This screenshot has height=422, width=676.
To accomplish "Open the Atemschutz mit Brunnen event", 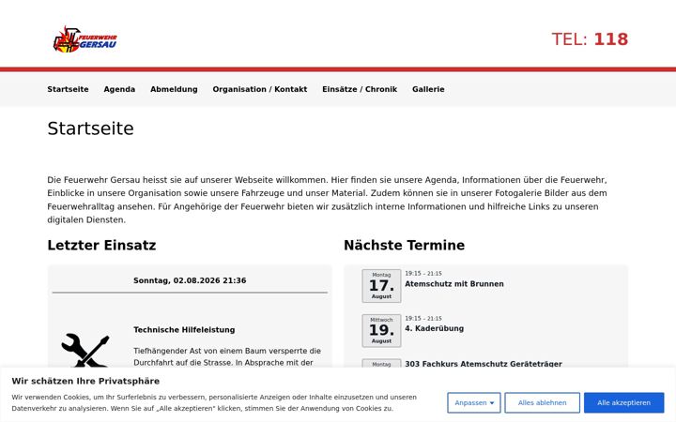I will tap(454, 284).
